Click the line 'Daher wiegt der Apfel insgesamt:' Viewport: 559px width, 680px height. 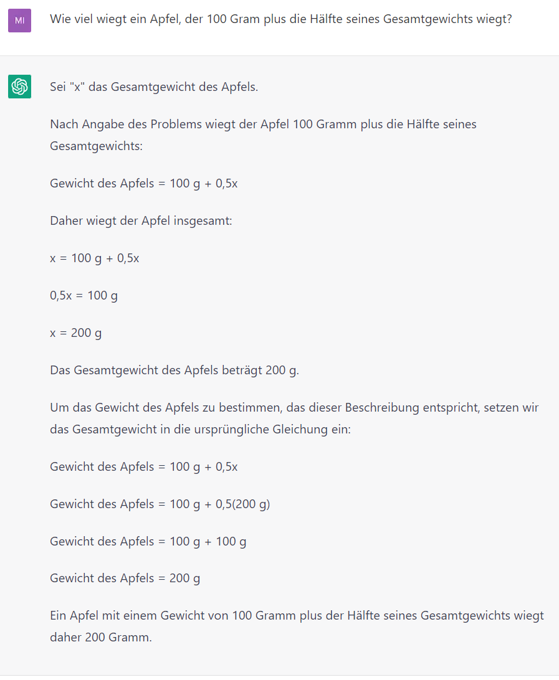[141, 220]
